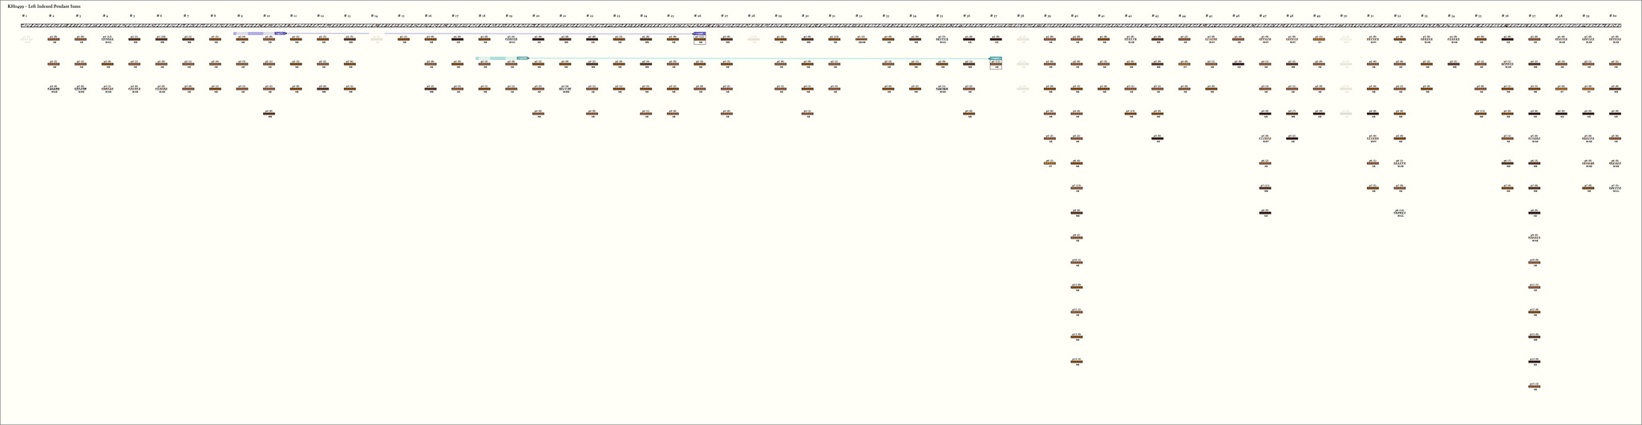Click the last column header #60

[1613, 15]
